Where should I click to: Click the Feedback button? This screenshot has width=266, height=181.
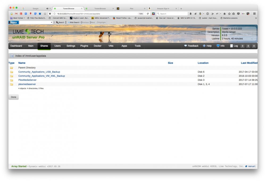(191, 46)
